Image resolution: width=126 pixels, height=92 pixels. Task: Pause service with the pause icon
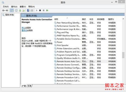tap(44, 10)
